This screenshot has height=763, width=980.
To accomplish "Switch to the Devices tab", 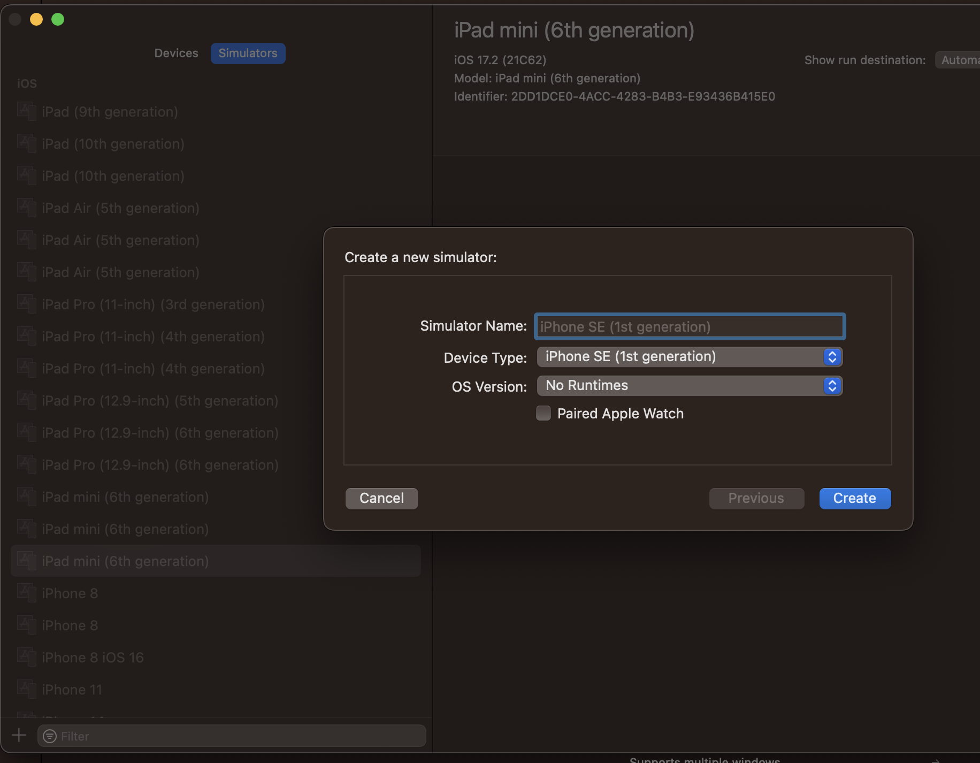I will (x=176, y=53).
